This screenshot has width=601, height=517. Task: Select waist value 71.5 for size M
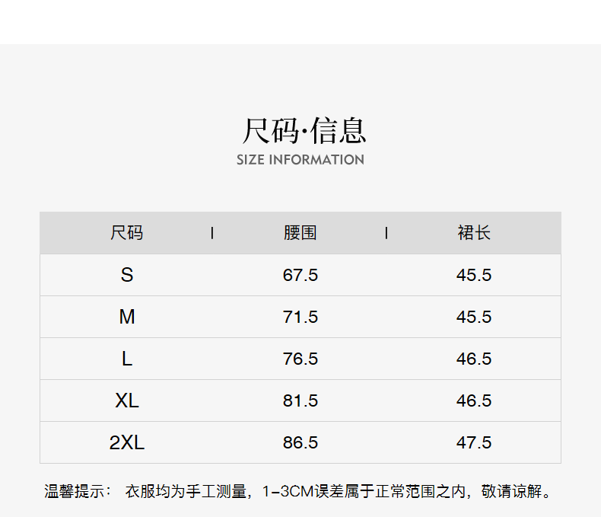click(x=300, y=317)
